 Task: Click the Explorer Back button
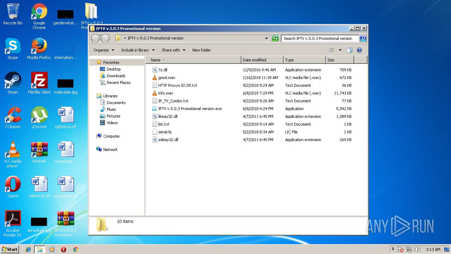tap(95, 38)
